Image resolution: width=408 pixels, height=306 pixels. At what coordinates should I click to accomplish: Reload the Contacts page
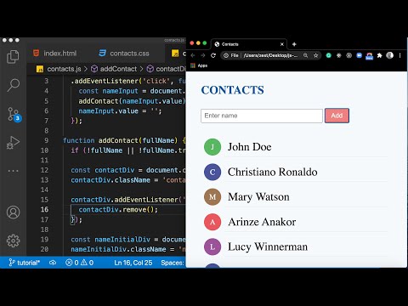point(213,55)
